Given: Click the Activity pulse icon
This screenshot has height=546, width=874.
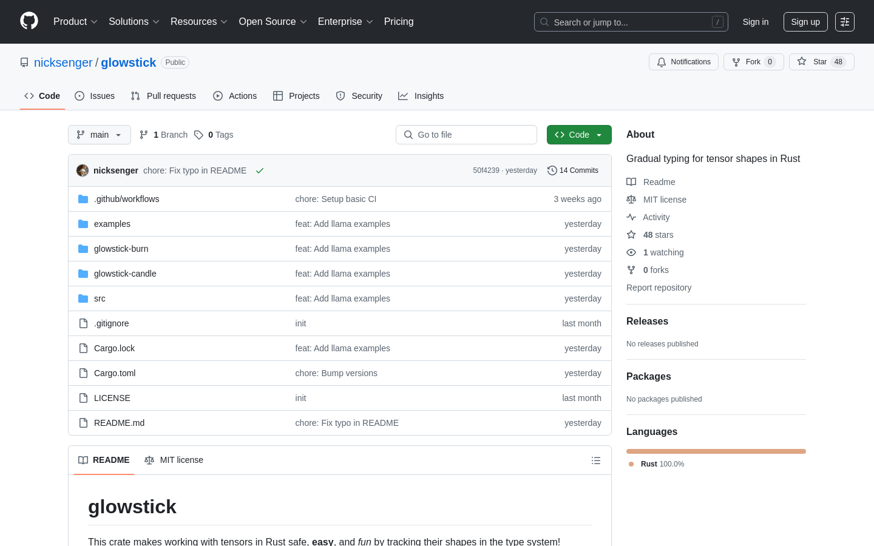Looking at the screenshot, I should pyautogui.click(x=631, y=217).
